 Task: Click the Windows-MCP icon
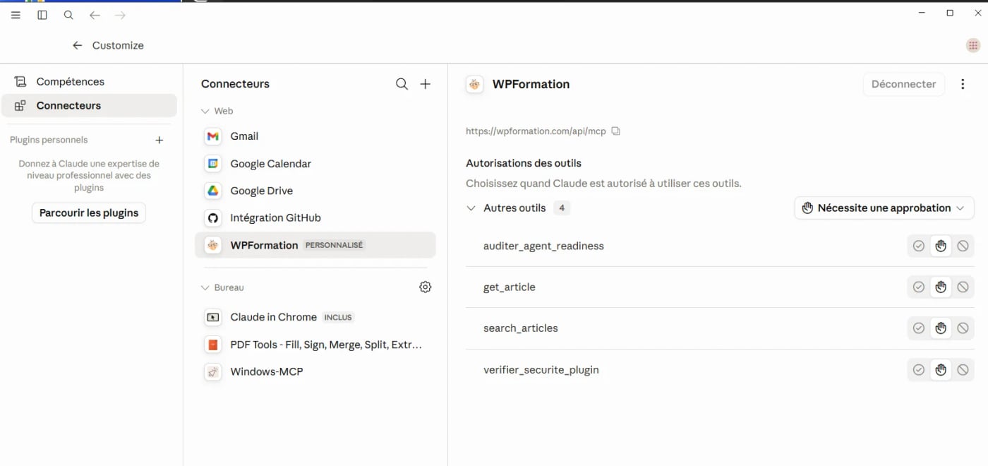(x=213, y=372)
